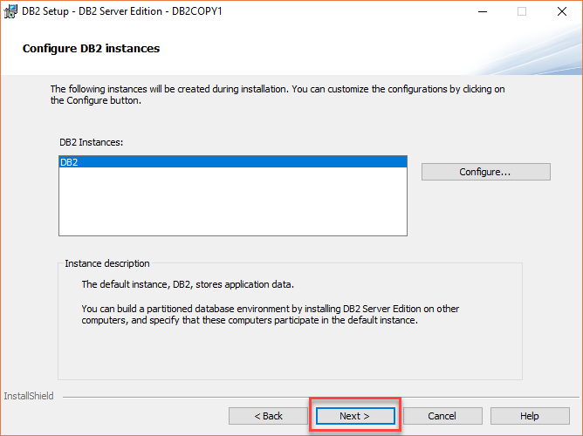Proceed with the Next > button
This screenshot has height=436, width=583.
355,416
